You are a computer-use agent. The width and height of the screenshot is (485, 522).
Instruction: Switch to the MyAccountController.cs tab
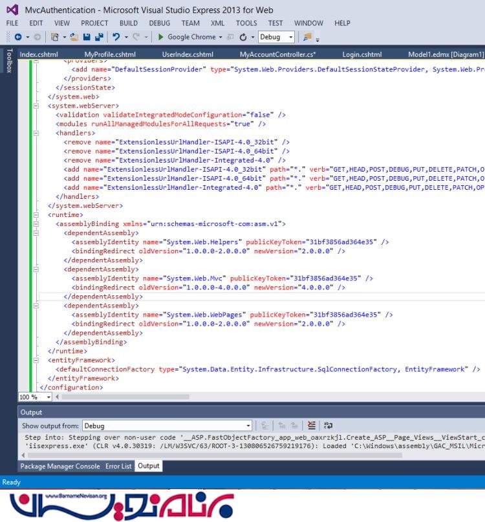tap(278, 54)
